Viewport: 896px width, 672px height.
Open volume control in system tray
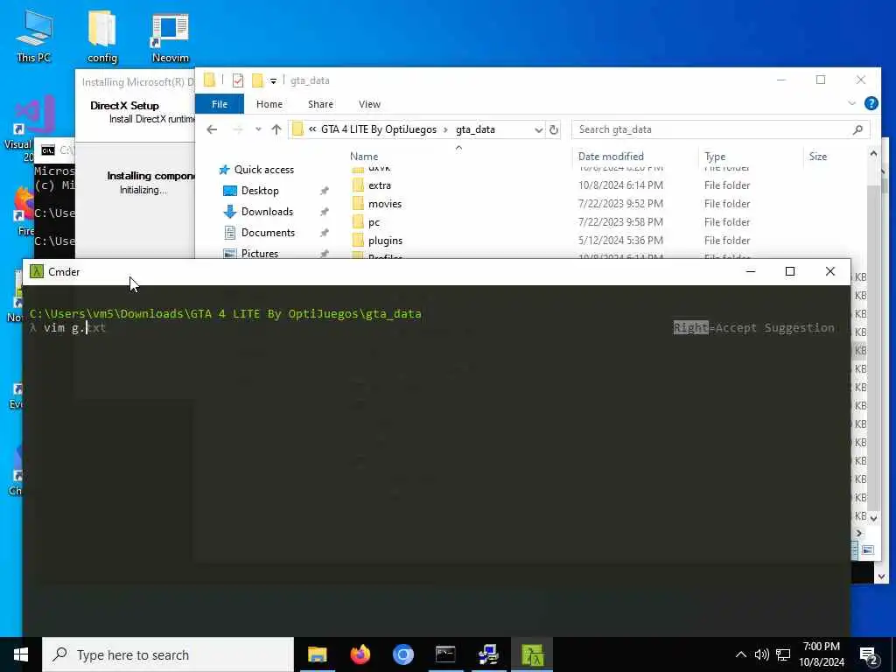pyautogui.click(x=761, y=654)
